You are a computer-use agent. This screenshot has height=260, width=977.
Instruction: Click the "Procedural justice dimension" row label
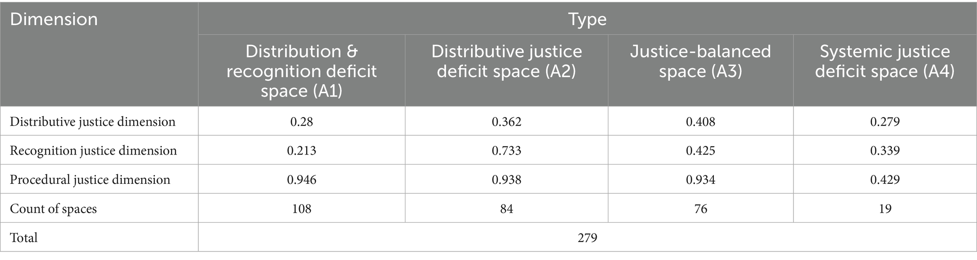[90, 180]
